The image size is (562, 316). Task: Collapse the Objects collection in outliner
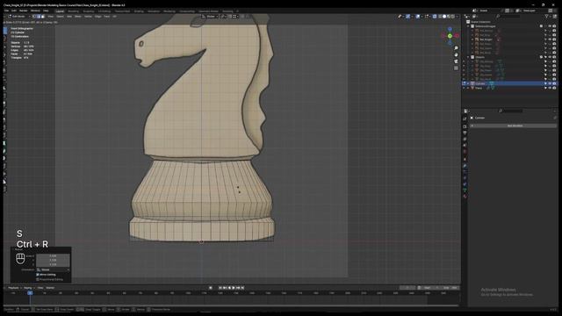468,57
